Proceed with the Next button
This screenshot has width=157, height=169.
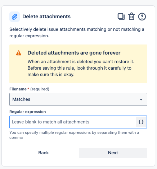(113, 153)
